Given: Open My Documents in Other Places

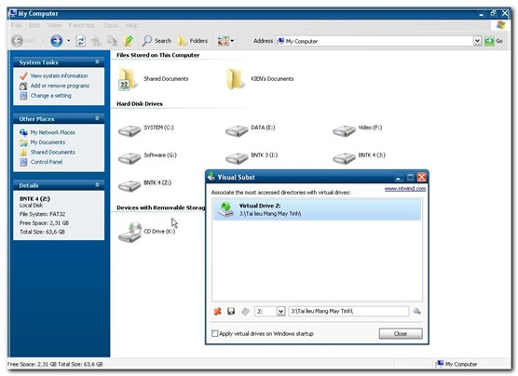Looking at the screenshot, I should pyautogui.click(x=48, y=142).
